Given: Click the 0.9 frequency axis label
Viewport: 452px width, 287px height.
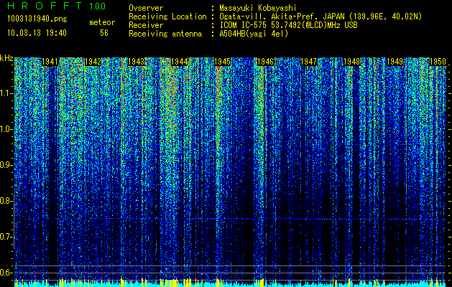Looking at the screenshot, I should (x=6, y=165).
